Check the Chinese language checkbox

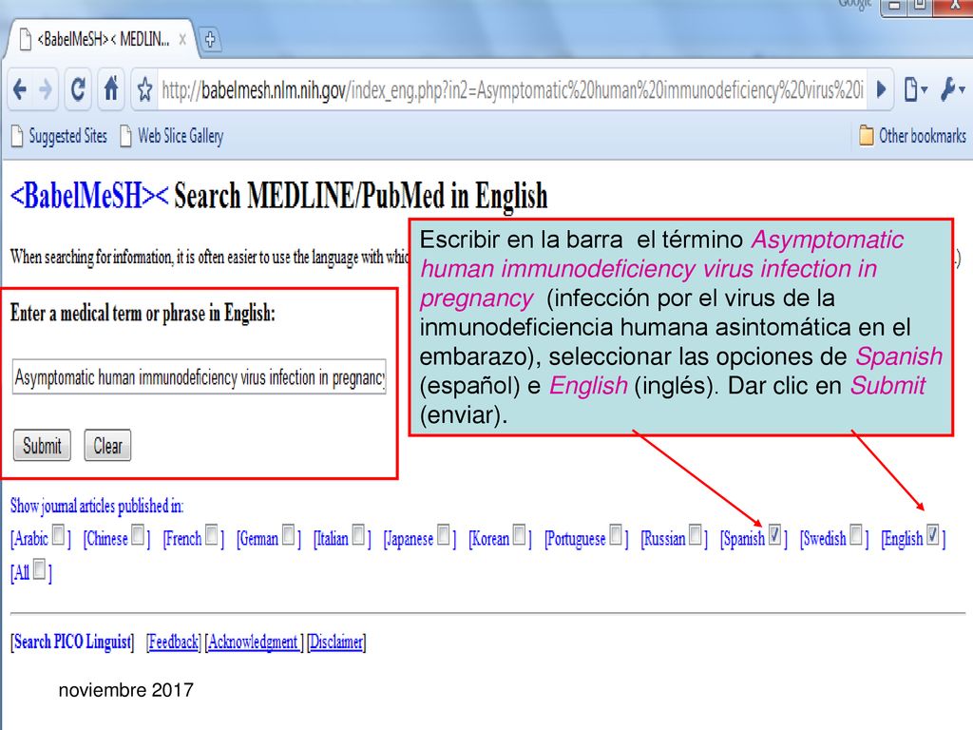click(x=138, y=534)
